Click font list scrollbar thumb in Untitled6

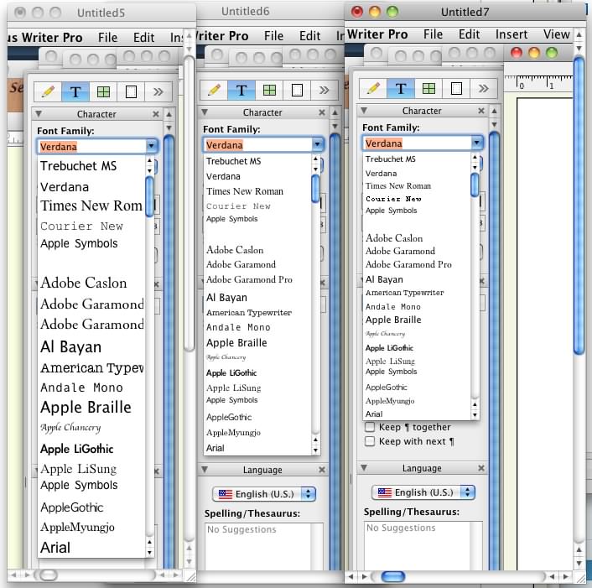pos(315,189)
